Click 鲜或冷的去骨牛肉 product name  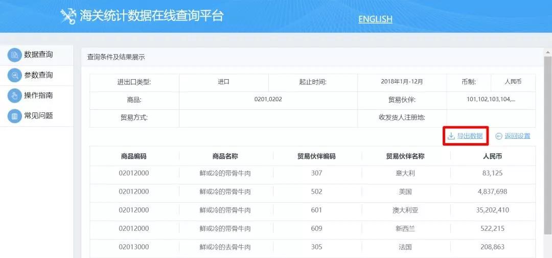pyautogui.click(x=225, y=247)
